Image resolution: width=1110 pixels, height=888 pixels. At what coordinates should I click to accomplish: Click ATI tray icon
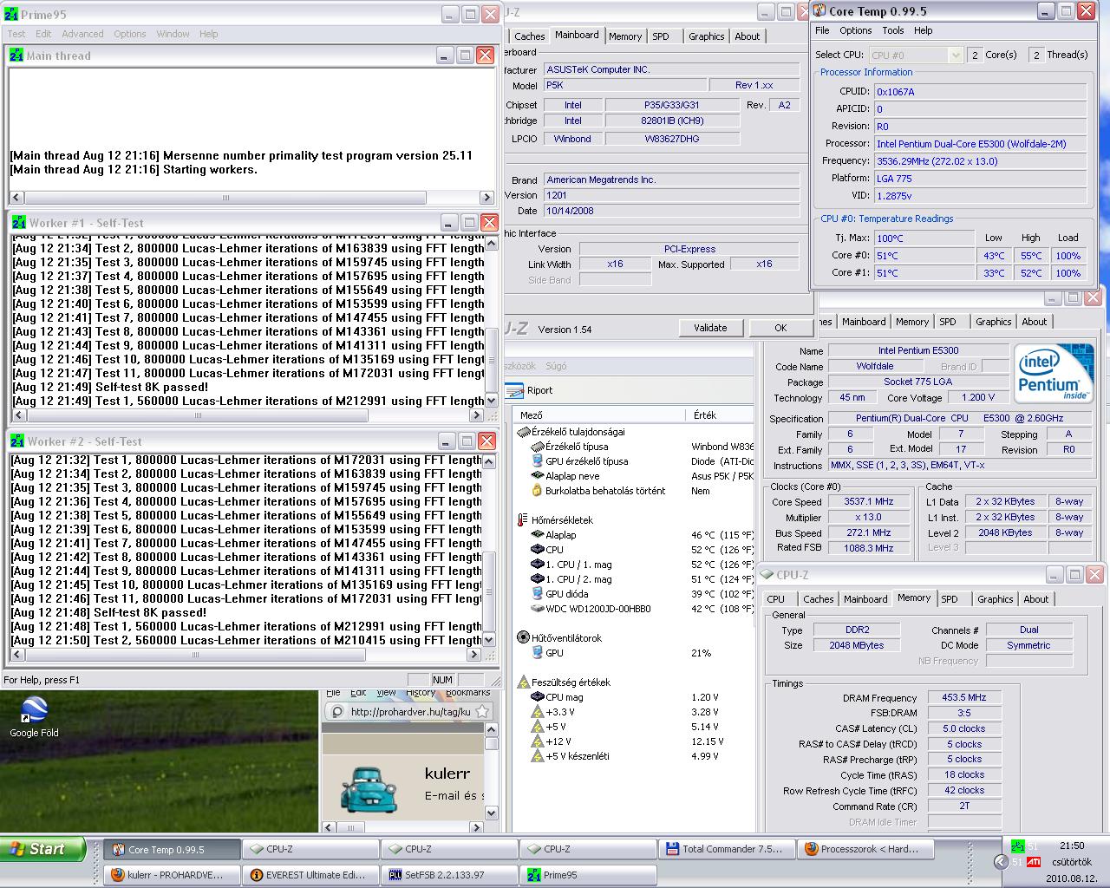(x=1034, y=862)
